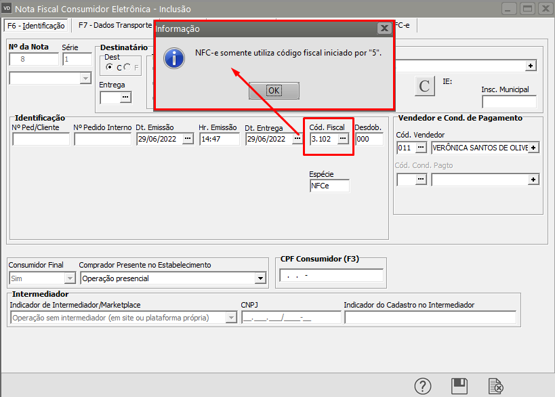Open Cód. Fiscal lookup ellipsis button

click(x=343, y=138)
